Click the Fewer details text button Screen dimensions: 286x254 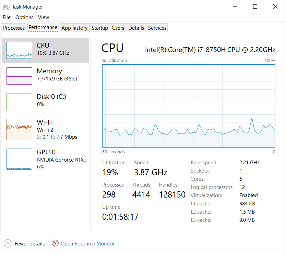(30, 244)
